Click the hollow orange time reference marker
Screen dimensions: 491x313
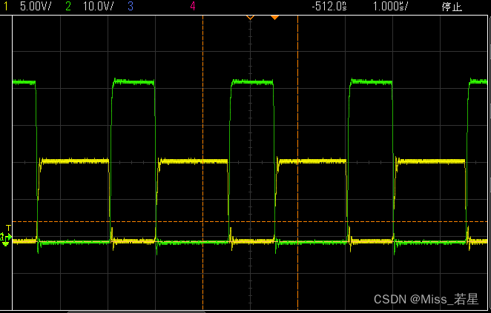click(x=250, y=17)
